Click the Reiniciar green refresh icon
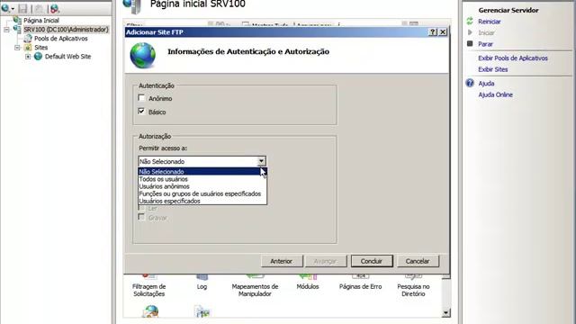 point(470,22)
